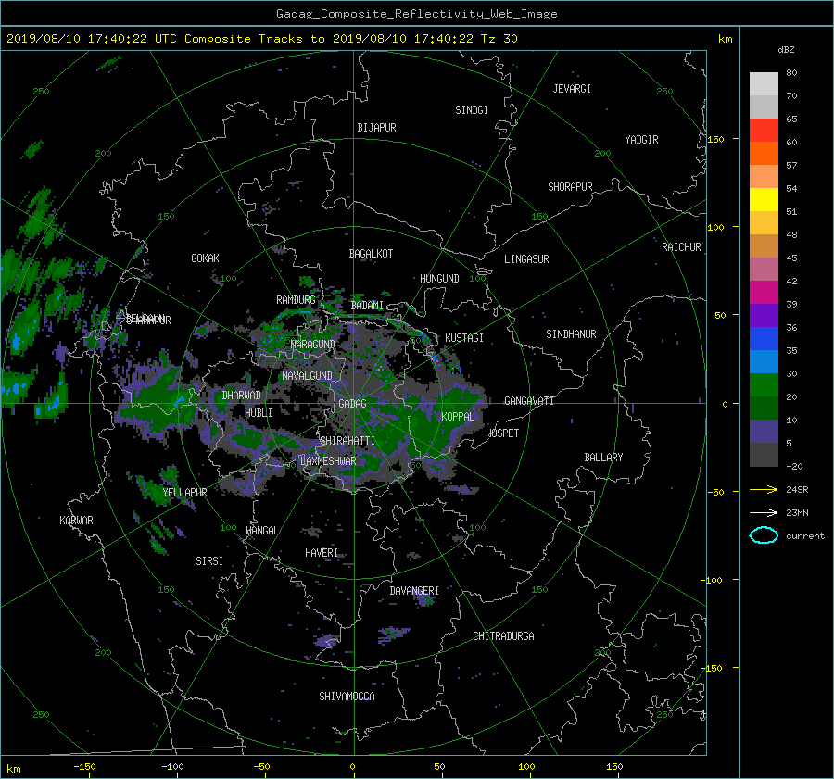Click the 150 km y-axis tick label

pos(716,139)
